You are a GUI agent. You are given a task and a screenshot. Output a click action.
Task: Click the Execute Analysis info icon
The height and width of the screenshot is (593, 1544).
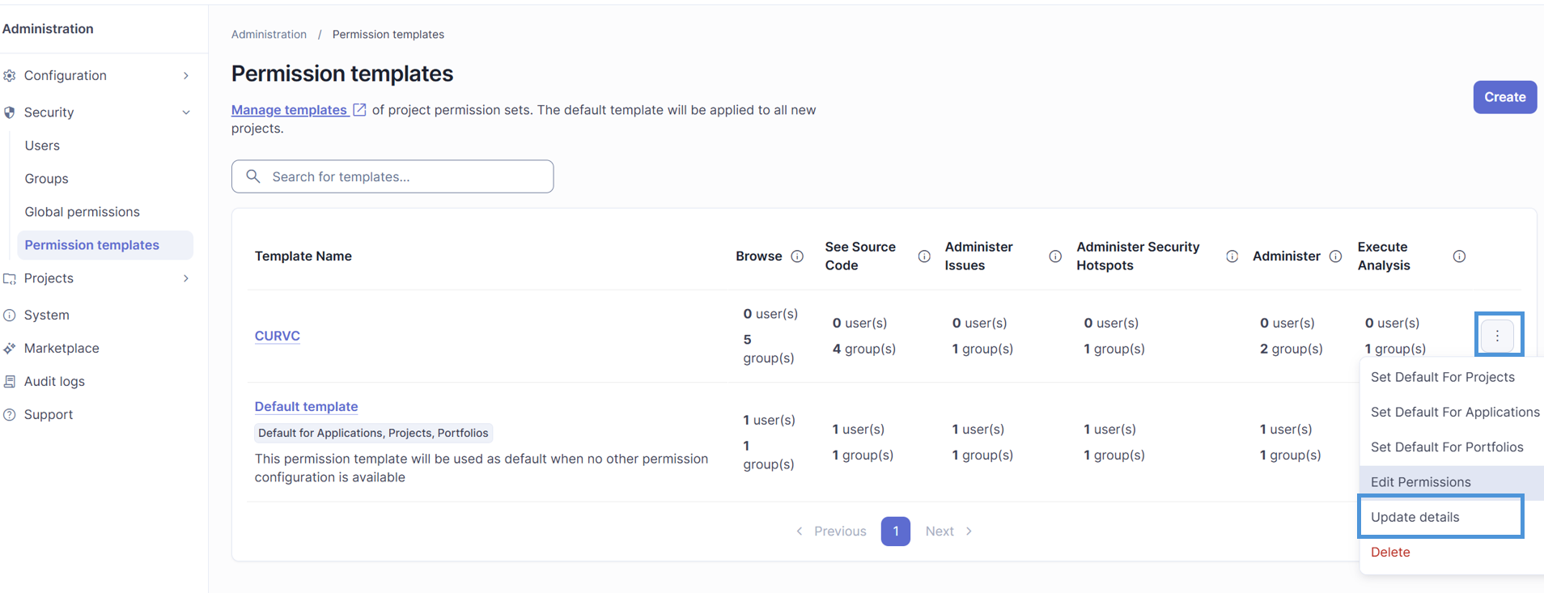[1459, 256]
